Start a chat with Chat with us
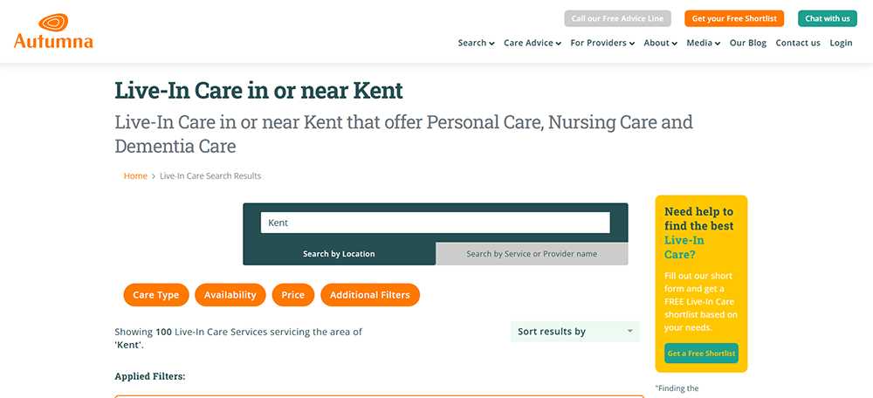Image resolution: width=873 pixels, height=398 pixels. pos(827,18)
